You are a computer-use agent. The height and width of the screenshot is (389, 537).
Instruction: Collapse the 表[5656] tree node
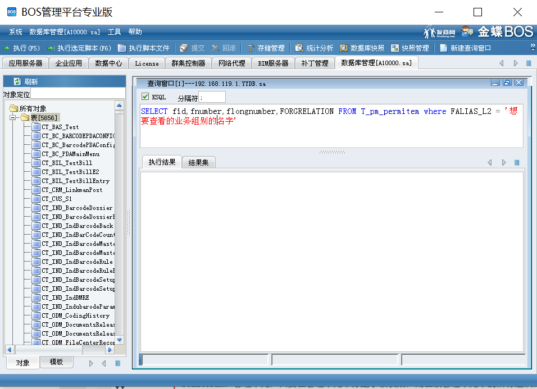click(x=13, y=118)
